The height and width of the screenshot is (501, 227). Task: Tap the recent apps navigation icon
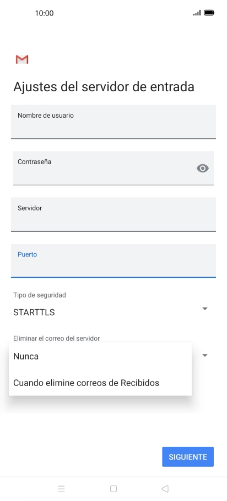click(62, 488)
